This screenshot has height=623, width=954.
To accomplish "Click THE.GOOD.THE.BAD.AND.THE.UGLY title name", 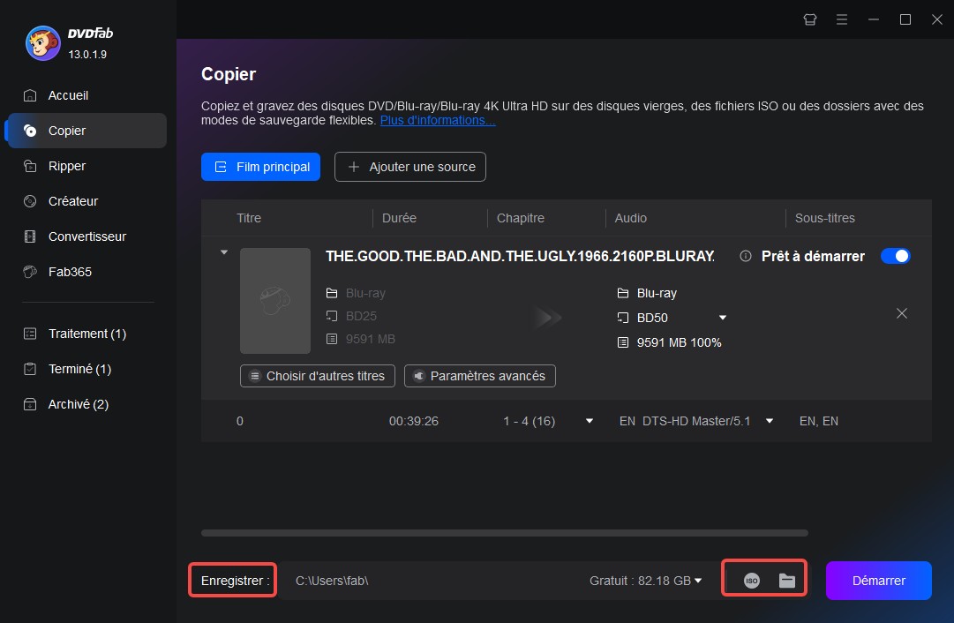I will (x=520, y=256).
